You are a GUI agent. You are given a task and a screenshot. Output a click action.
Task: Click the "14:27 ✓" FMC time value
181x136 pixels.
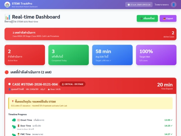pos(168,134)
